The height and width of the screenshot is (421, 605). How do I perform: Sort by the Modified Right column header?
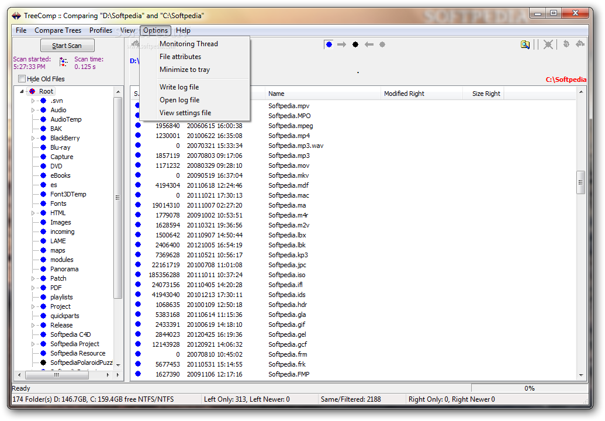[421, 94]
